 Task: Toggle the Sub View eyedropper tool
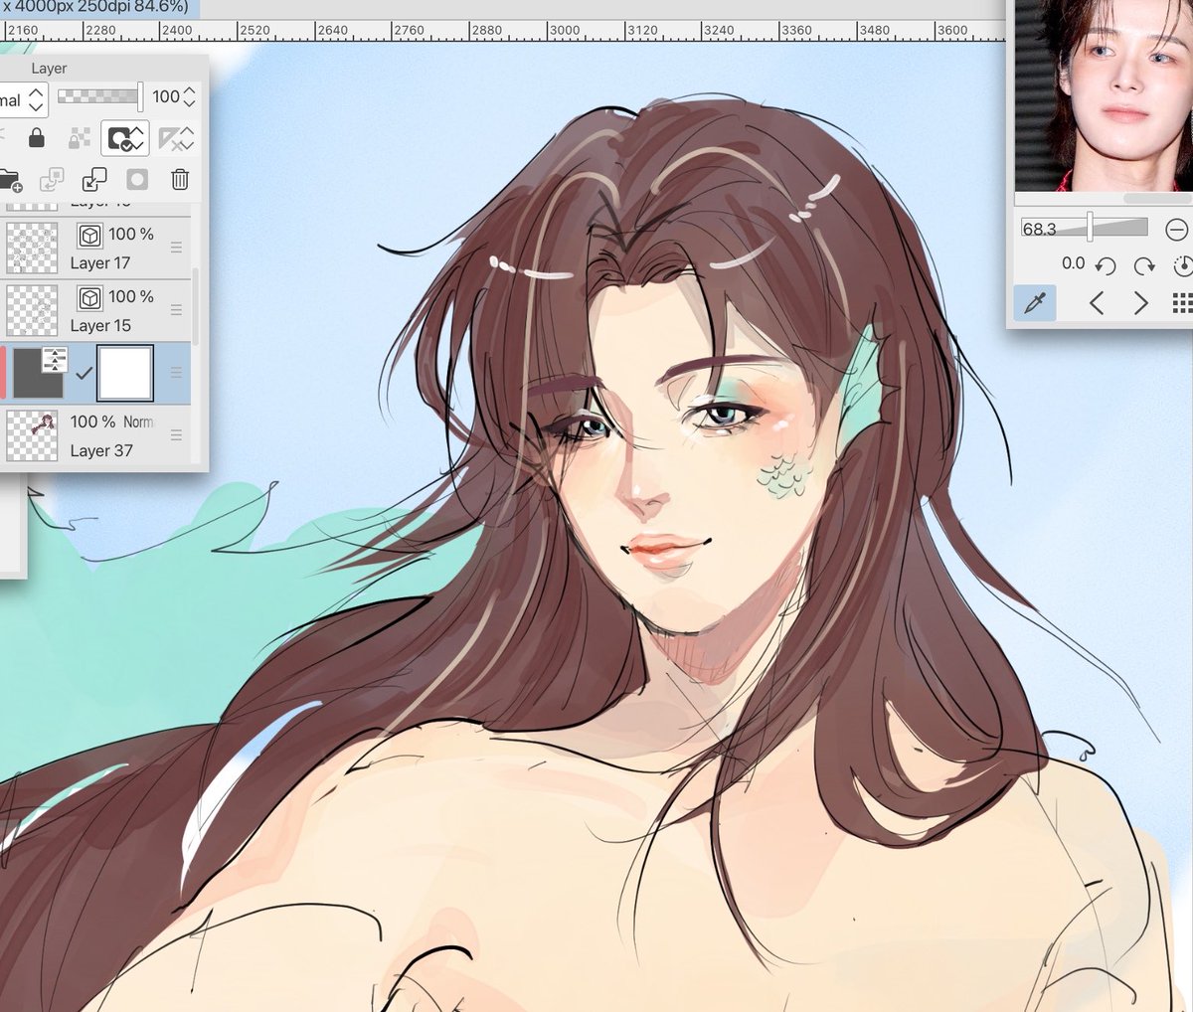pyautogui.click(x=1035, y=303)
